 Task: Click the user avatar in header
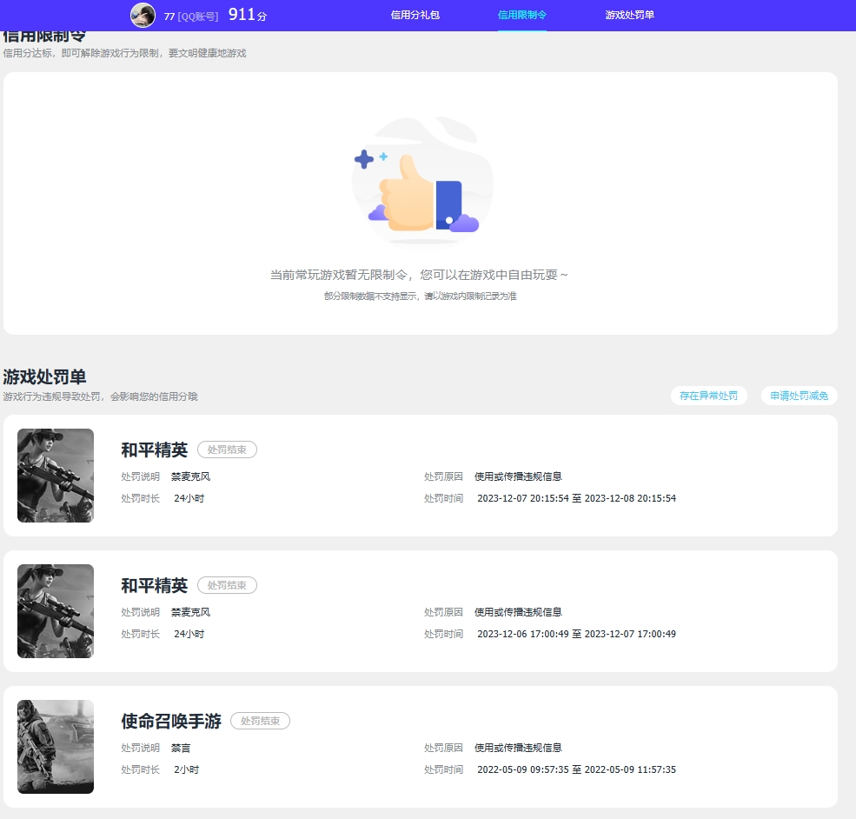143,15
